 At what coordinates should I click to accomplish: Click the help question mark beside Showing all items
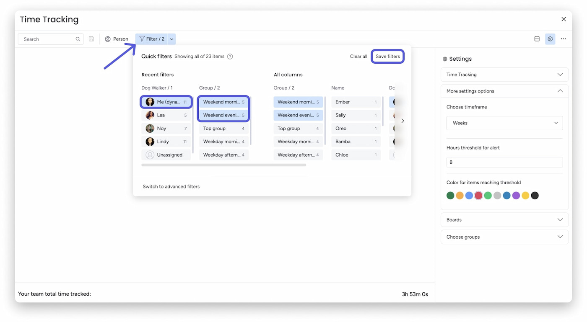click(x=229, y=56)
